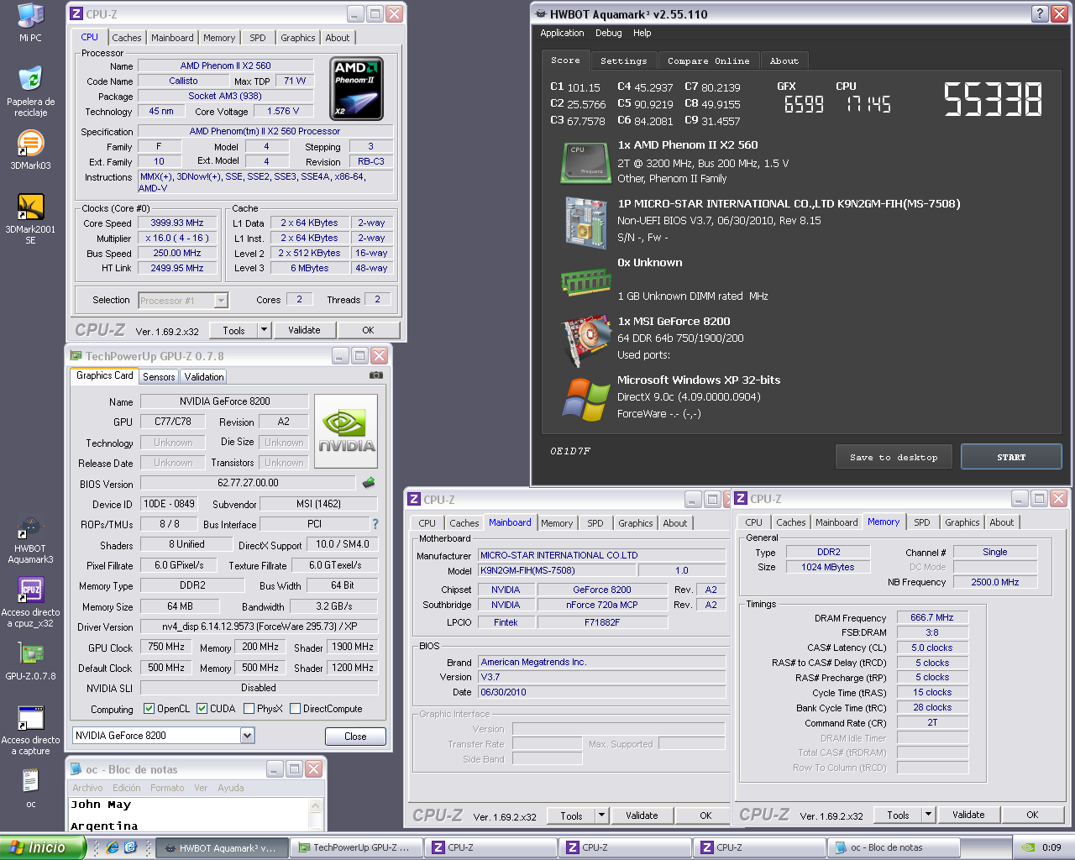The width and height of the screenshot is (1075, 860).
Task: Open Settings tab in Aquamark
Action: (x=623, y=60)
